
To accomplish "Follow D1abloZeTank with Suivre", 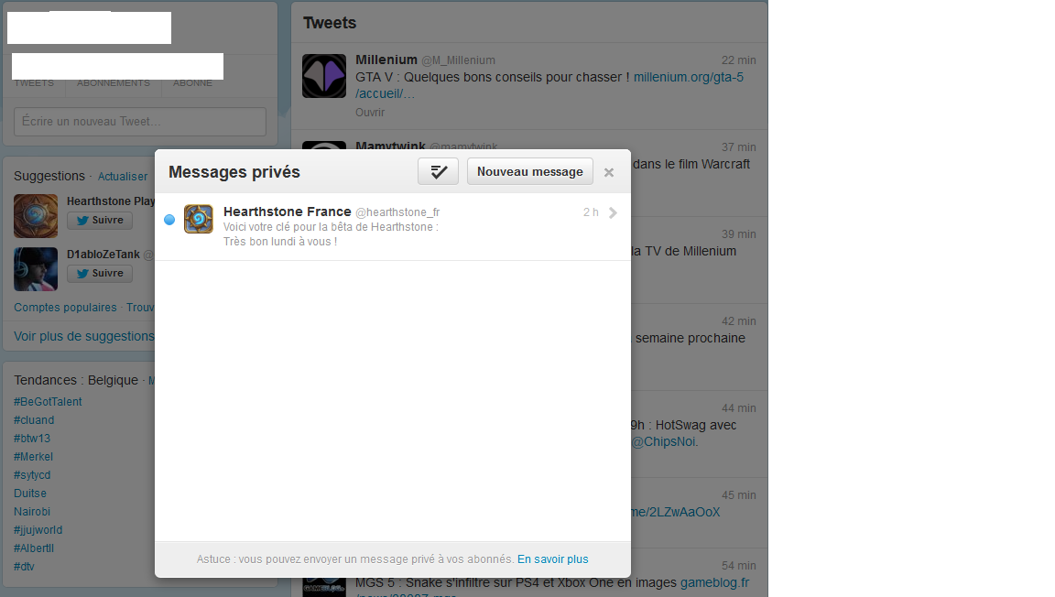I will 100,273.
